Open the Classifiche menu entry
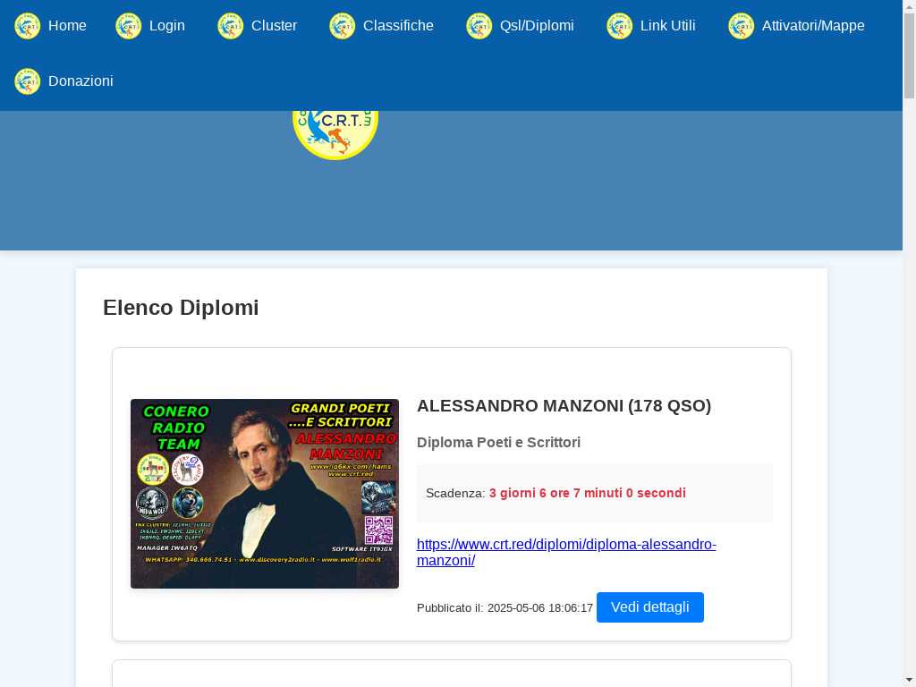Image resolution: width=916 pixels, height=687 pixels. tap(398, 26)
